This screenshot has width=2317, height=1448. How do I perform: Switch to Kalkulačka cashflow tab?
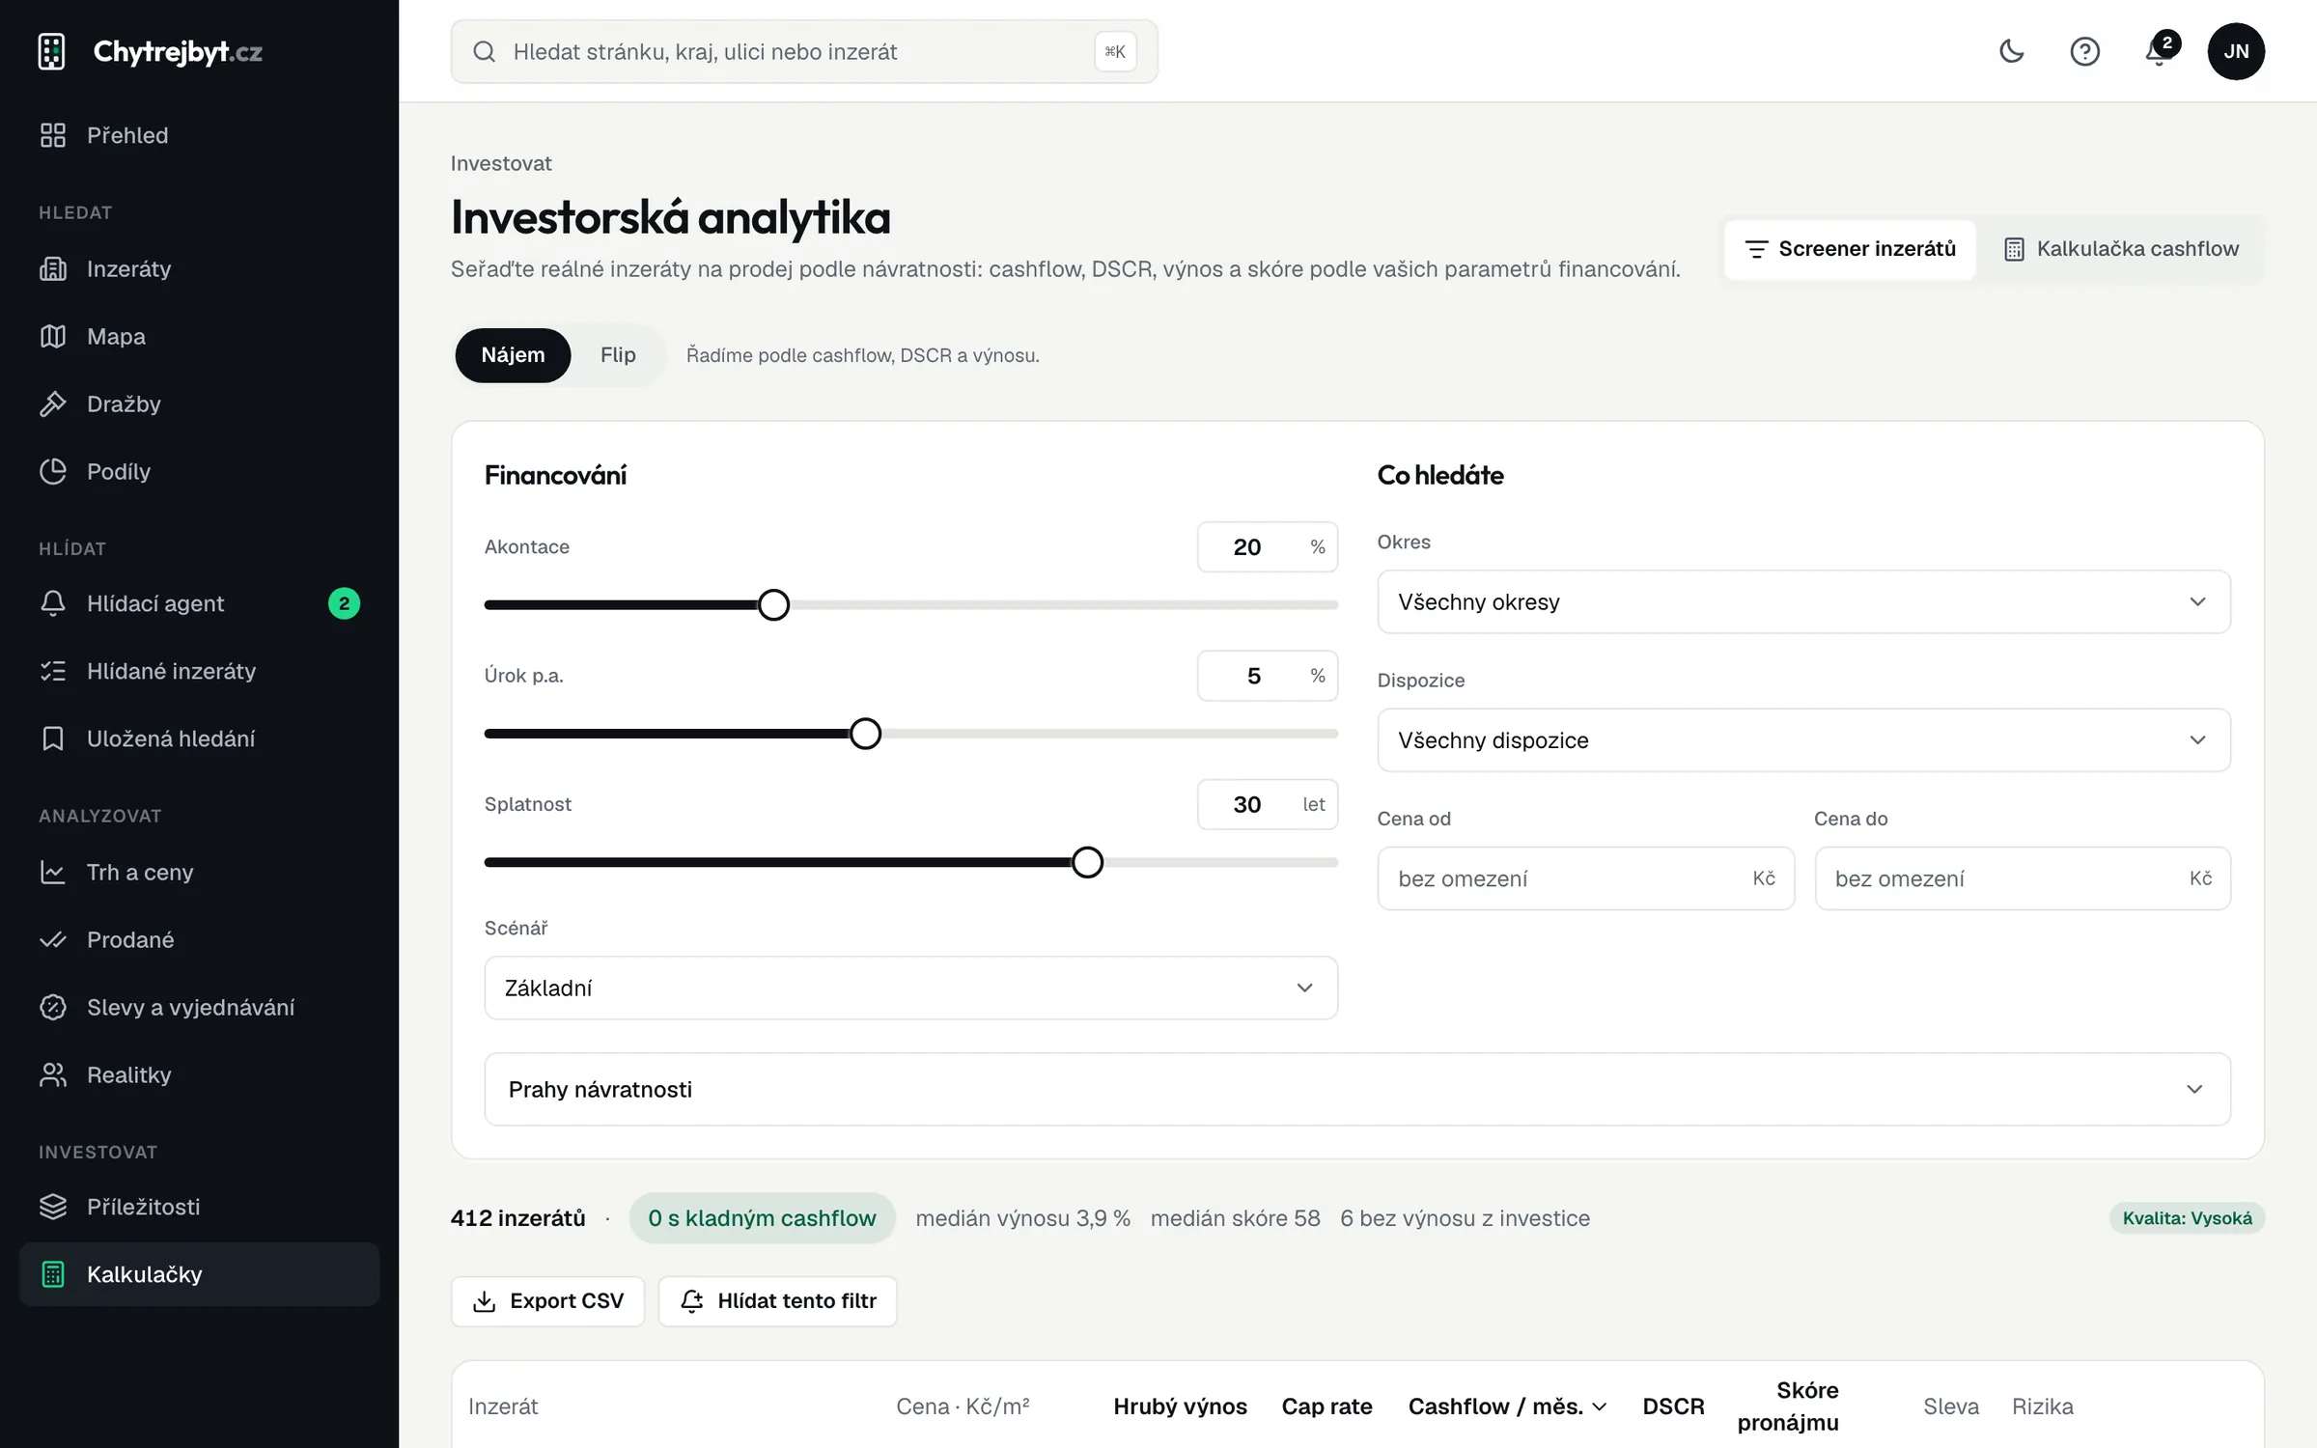pyautogui.click(x=2121, y=249)
